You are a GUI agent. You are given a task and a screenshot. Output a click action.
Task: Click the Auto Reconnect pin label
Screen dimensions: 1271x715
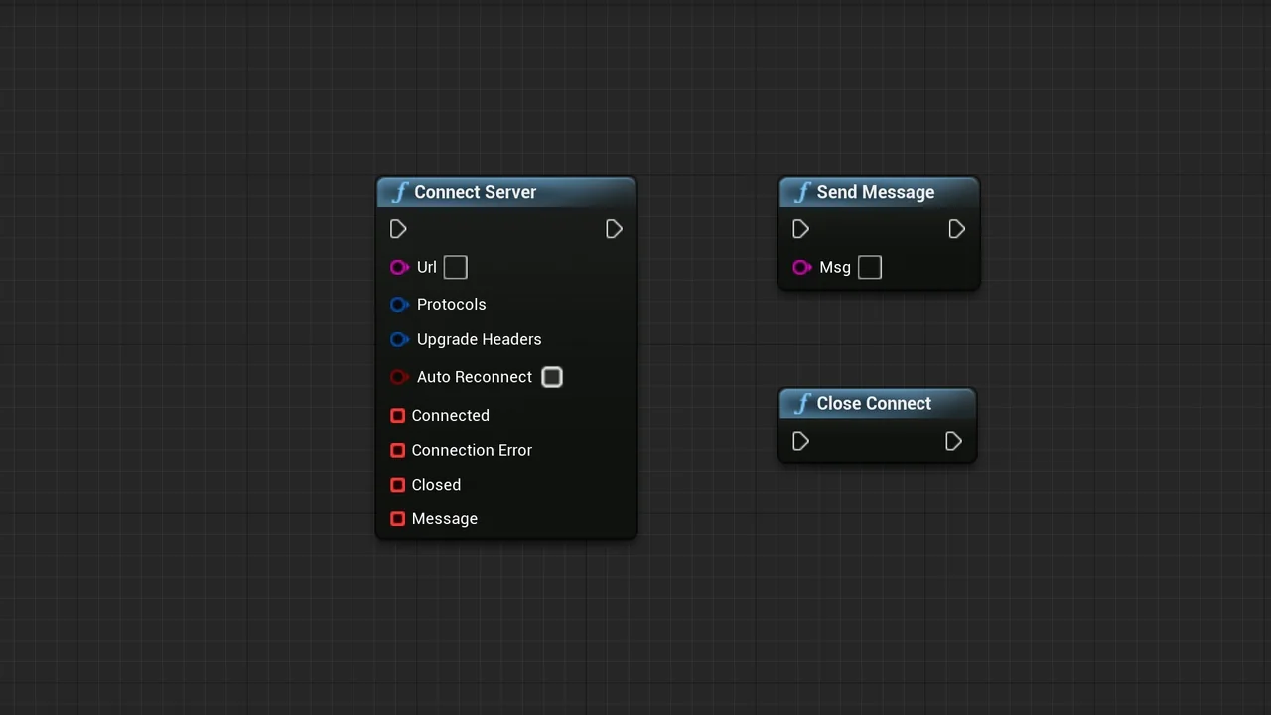tap(474, 377)
